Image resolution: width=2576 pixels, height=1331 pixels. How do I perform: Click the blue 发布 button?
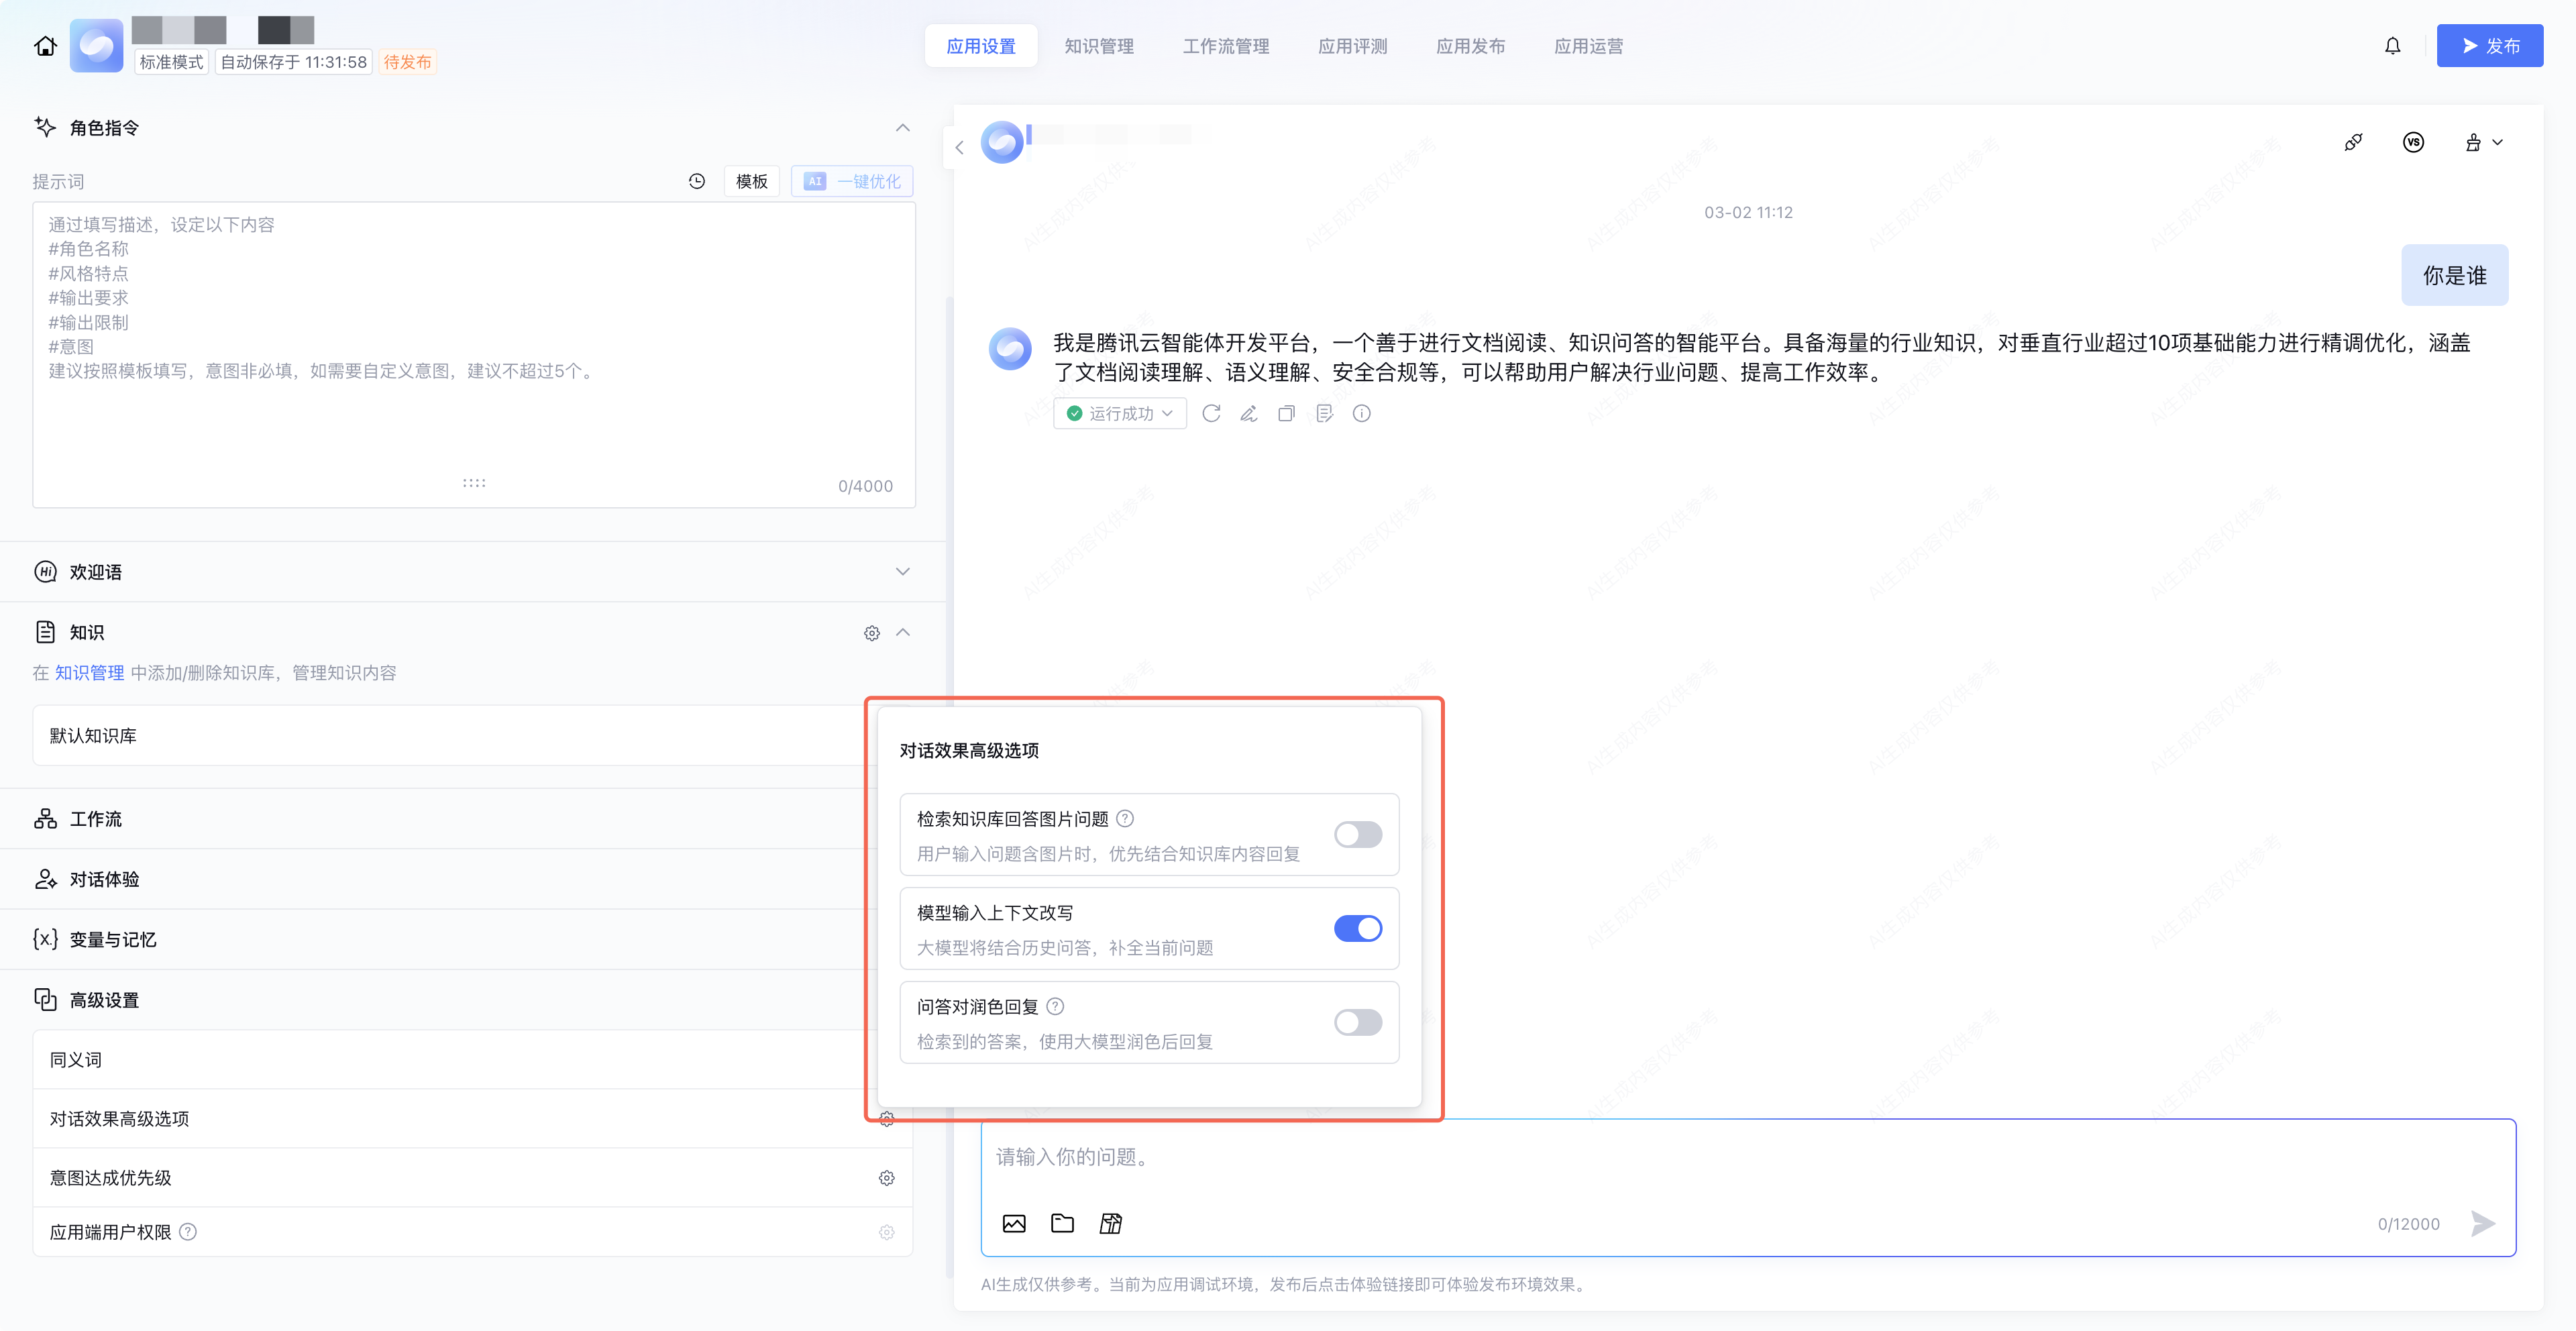[2489, 46]
